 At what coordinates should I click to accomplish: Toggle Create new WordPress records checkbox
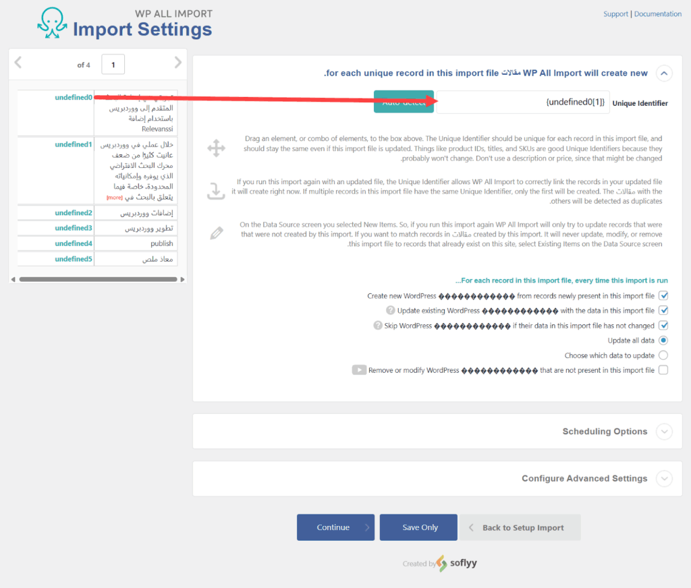click(663, 295)
